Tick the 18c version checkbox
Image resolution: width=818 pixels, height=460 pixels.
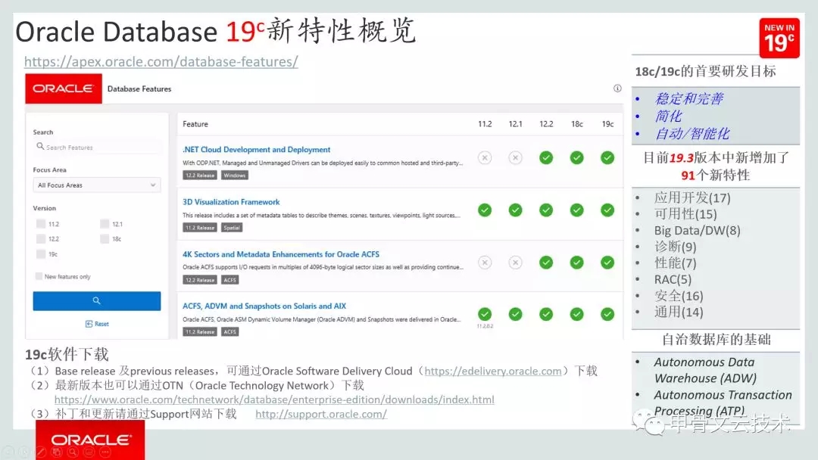104,239
